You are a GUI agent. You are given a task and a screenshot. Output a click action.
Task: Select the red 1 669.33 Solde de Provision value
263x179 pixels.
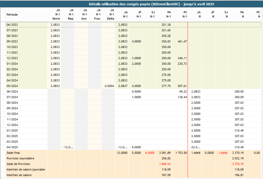(165, 164)
